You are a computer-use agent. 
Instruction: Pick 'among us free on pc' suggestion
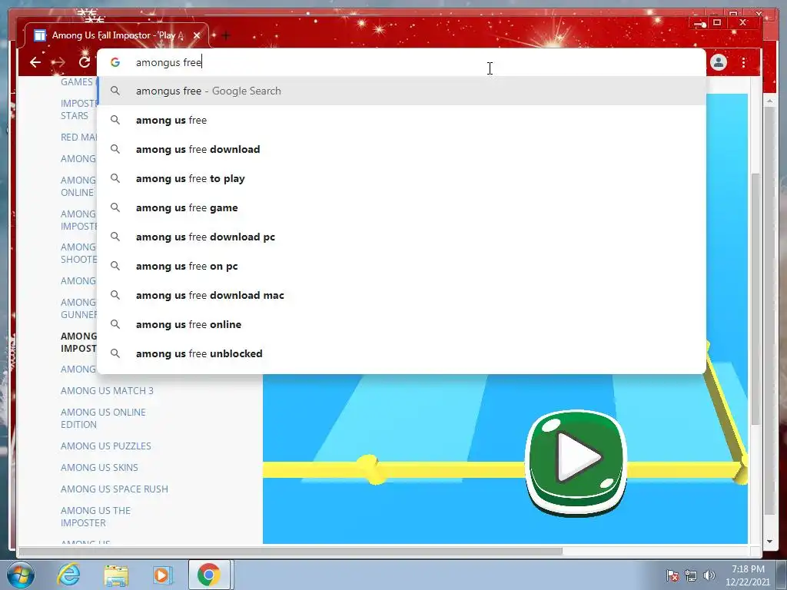click(x=401, y=266)
